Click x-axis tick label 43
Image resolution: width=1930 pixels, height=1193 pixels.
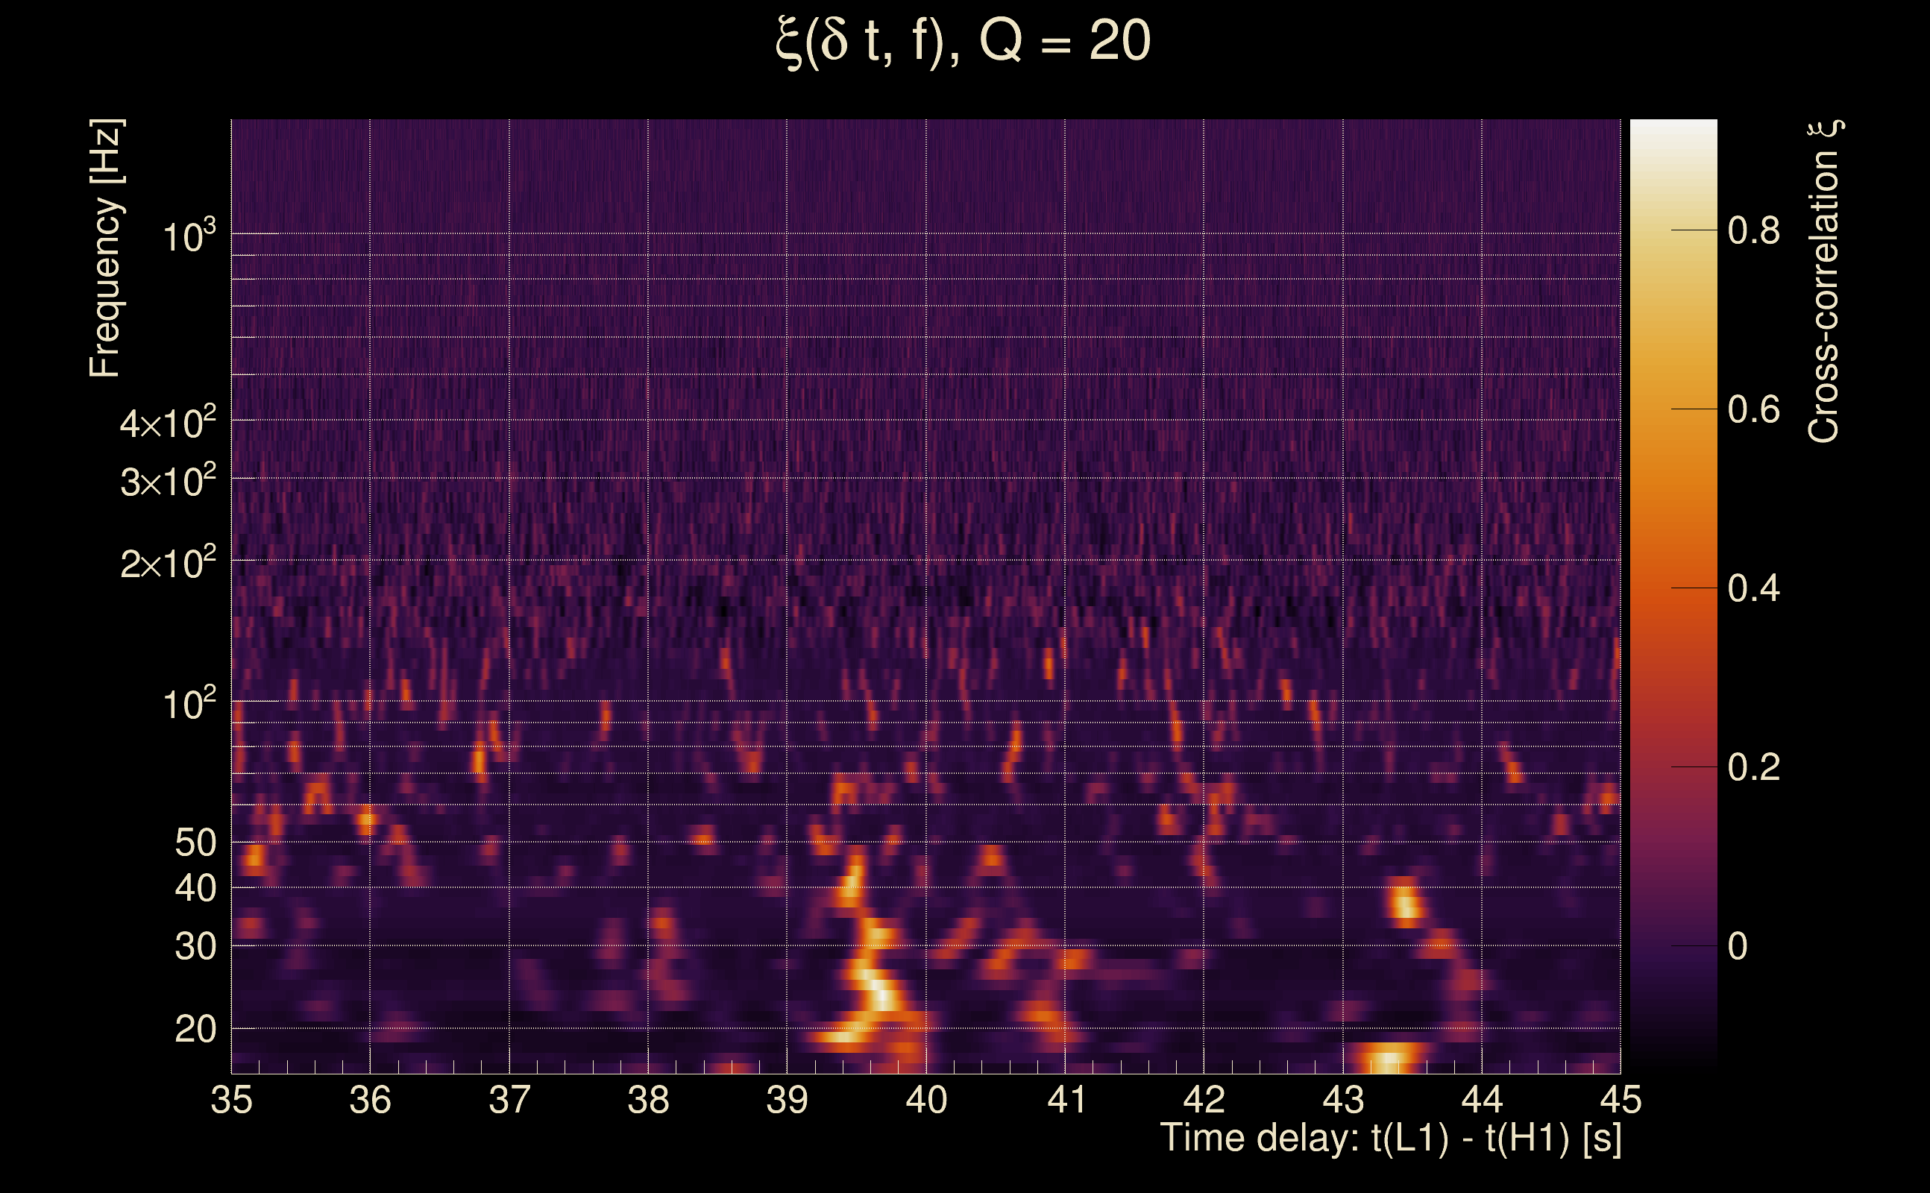pyautogui.click(x=1343, y=1100)
